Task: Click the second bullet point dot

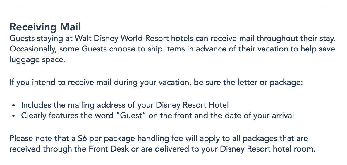Action: pos(14,116)
